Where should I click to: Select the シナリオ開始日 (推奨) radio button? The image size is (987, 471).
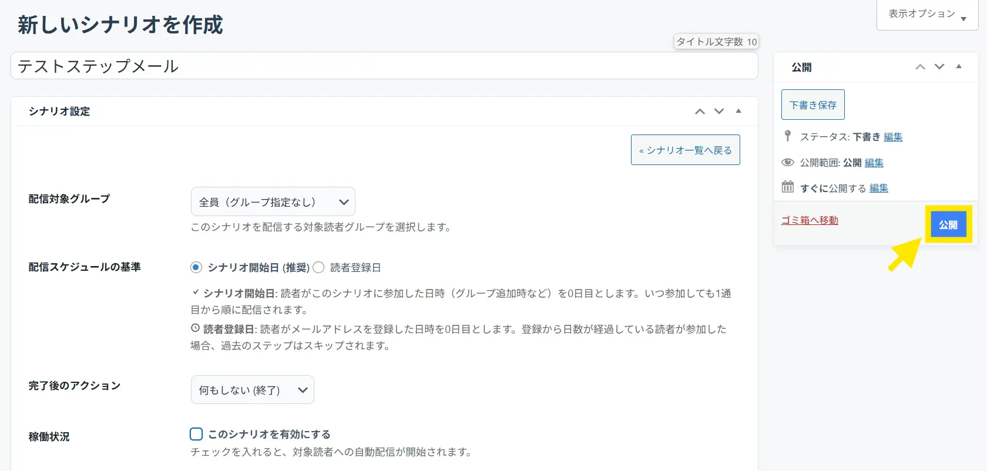[196, 267]
